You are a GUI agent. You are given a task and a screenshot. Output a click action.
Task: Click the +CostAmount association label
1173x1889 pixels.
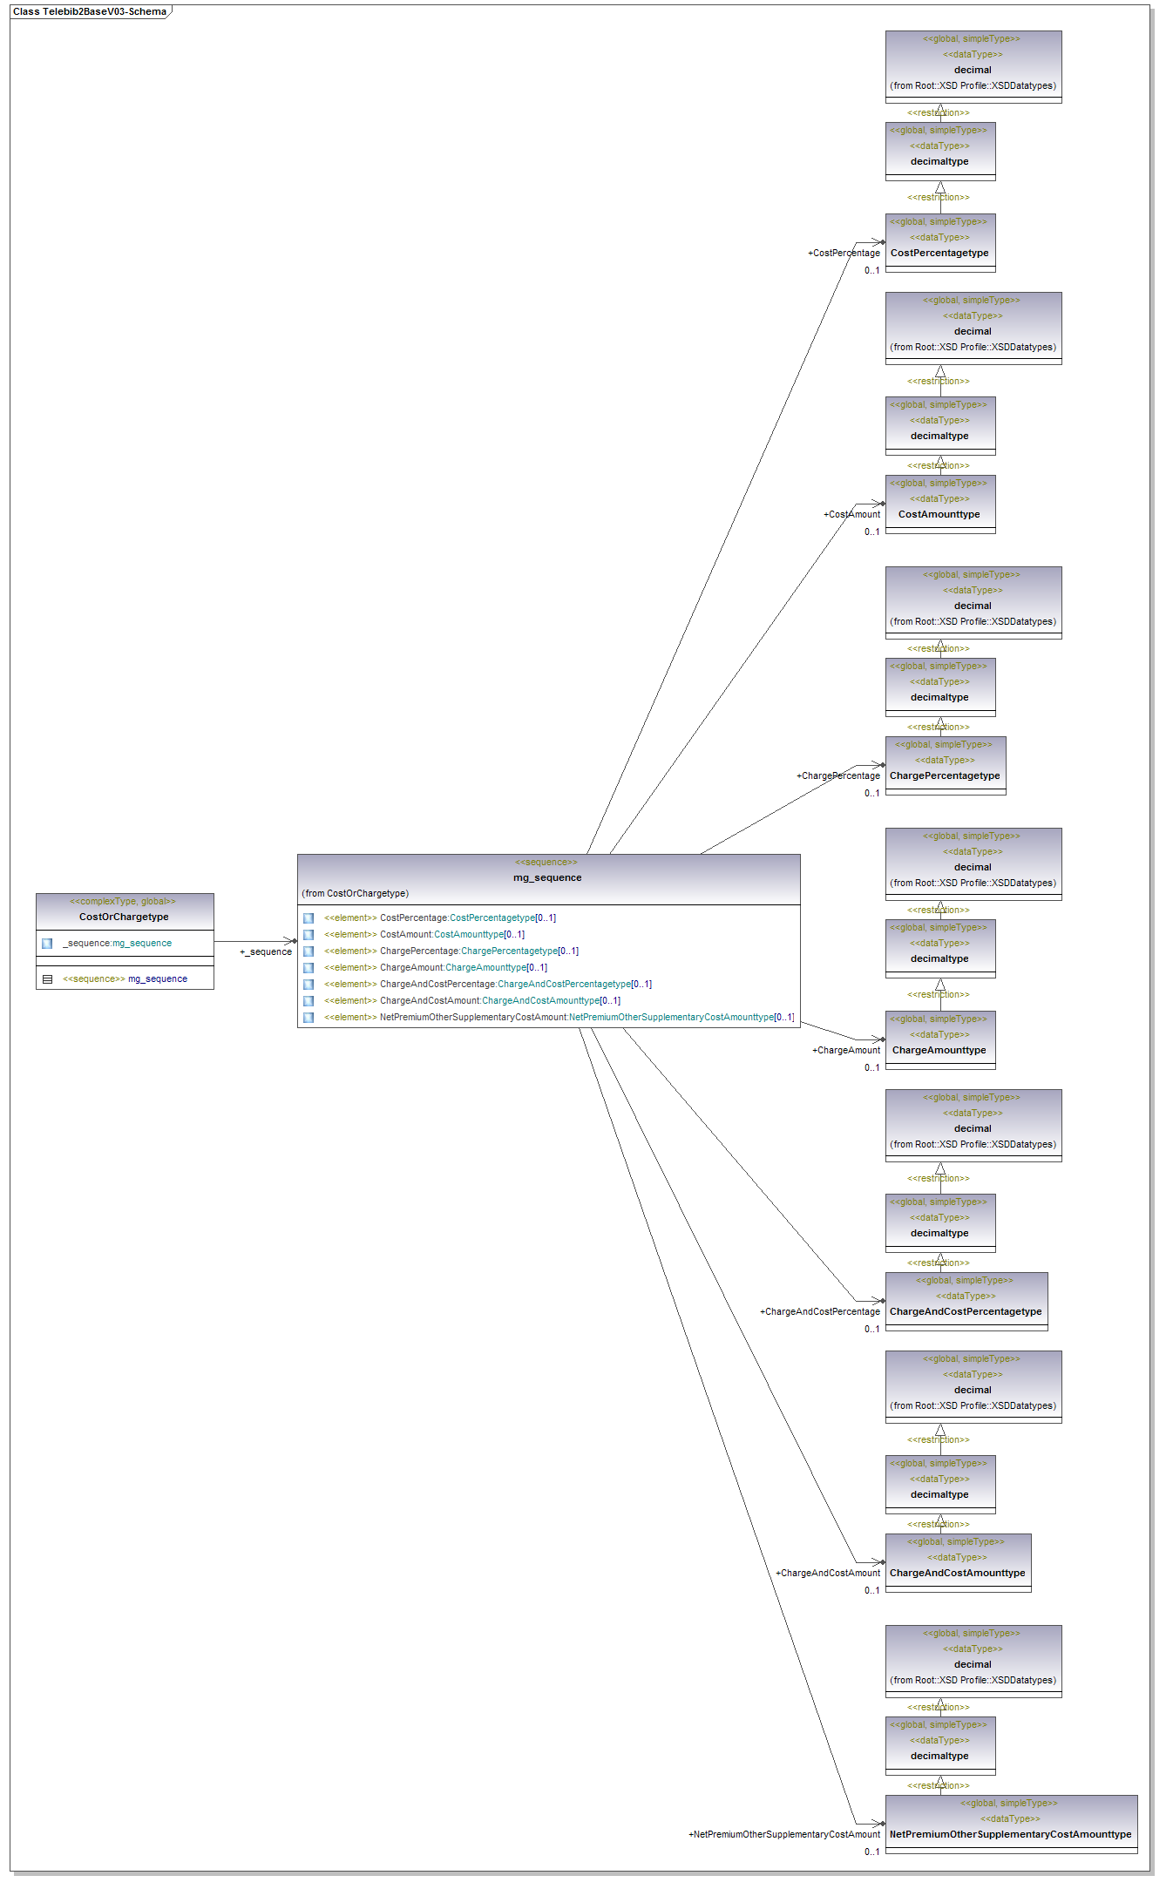(851, 515)
